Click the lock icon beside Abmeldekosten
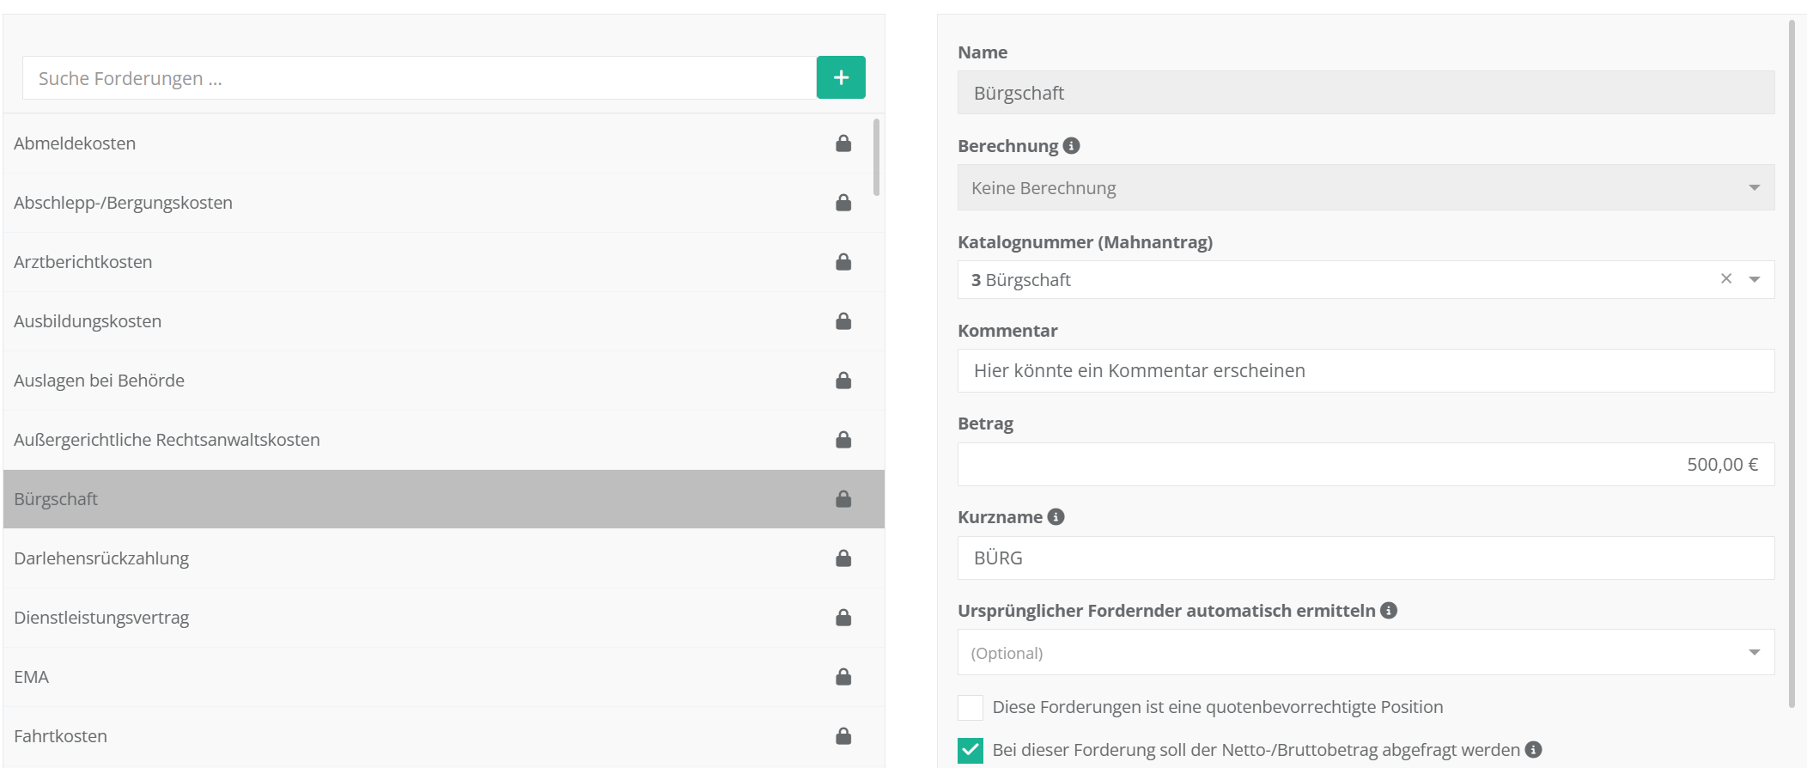This screenshot has height=768, width=1807. click(843, 143)
